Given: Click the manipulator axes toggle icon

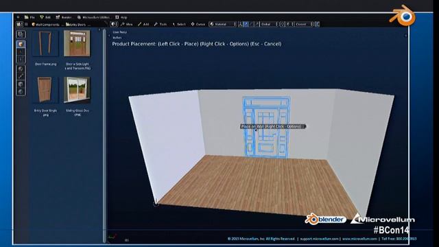Looking at the screenshot, I should click(x=240, y=25).
